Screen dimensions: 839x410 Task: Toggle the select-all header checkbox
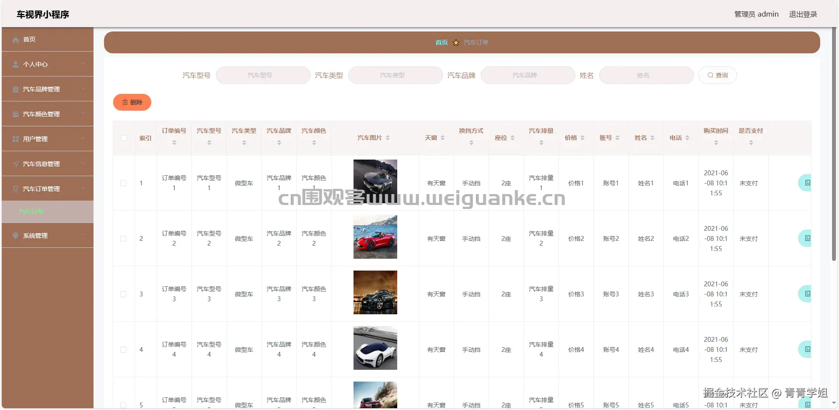[x=124, y=138]
